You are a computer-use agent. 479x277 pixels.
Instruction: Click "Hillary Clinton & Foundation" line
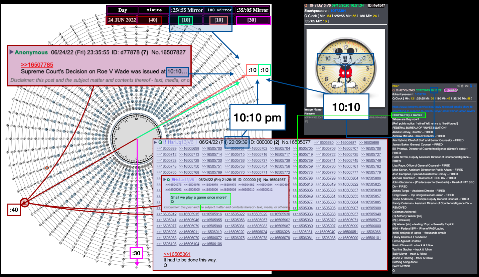411,237
